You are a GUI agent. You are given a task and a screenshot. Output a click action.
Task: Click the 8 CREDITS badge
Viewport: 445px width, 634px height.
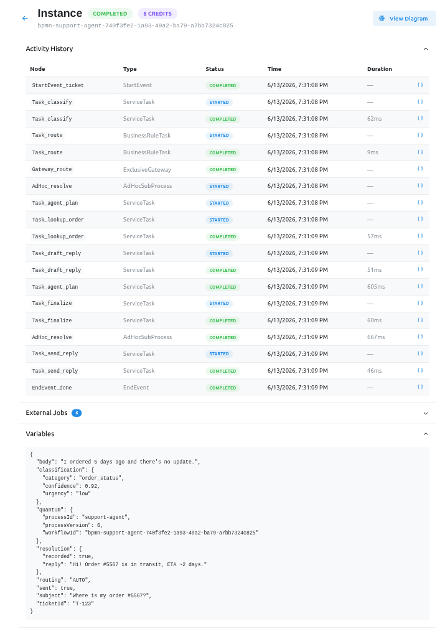157,14
